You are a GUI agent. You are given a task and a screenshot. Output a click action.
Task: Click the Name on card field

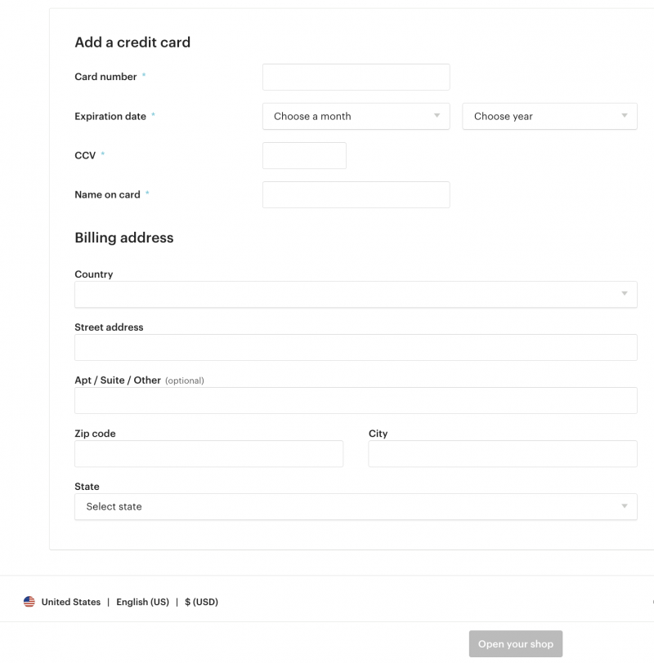coord(356,194)
